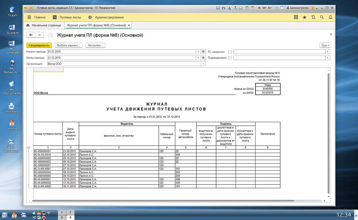Click the save icon in title bar

tap(218, 8)
